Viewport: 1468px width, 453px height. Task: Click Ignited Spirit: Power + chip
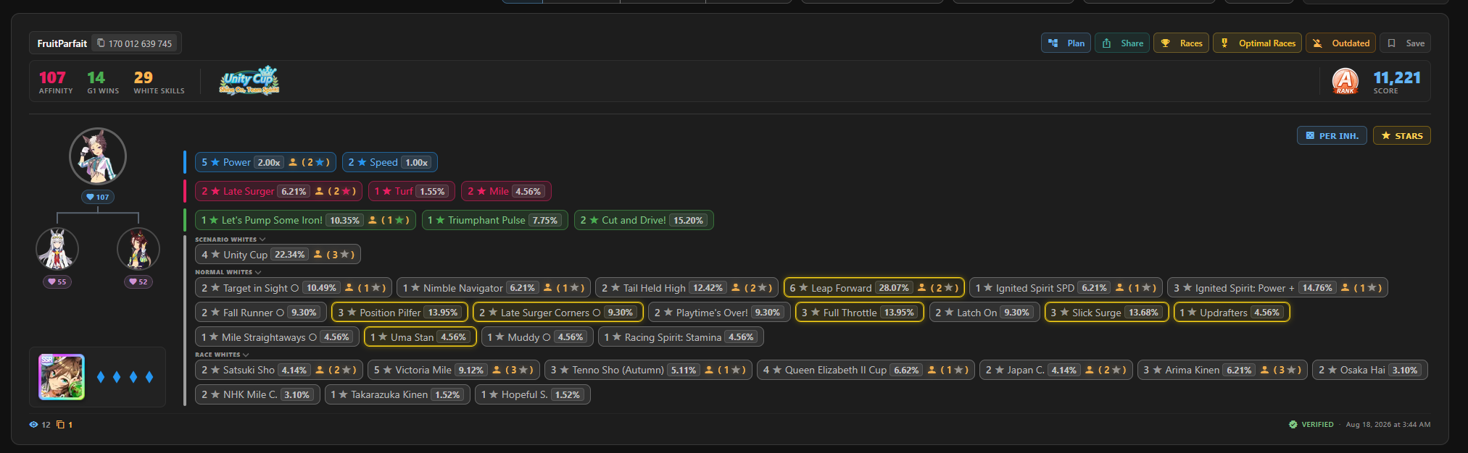[x=1277, y=288]
